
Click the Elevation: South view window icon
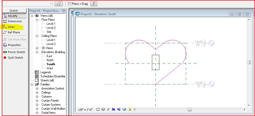(x=78, y=14)
